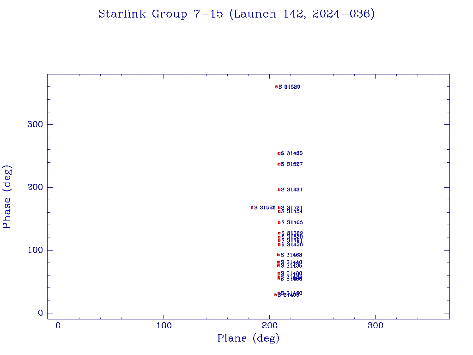Click the 'S 31460' satellite label
The height and width of the screenshot is (355, 473).
tap(292, 153)
